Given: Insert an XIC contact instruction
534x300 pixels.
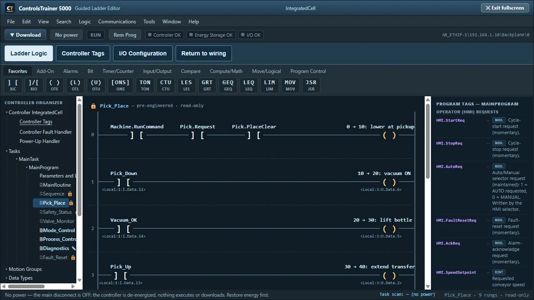Looking at the screenshot, I should point(13,85).
